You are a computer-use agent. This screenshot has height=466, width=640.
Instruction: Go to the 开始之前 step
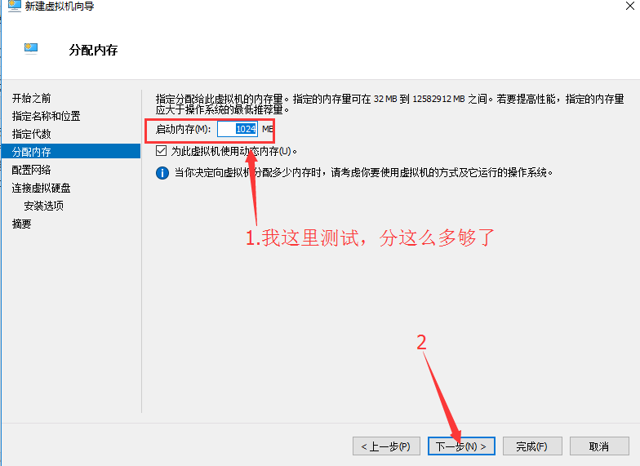(x=32, y=98)
